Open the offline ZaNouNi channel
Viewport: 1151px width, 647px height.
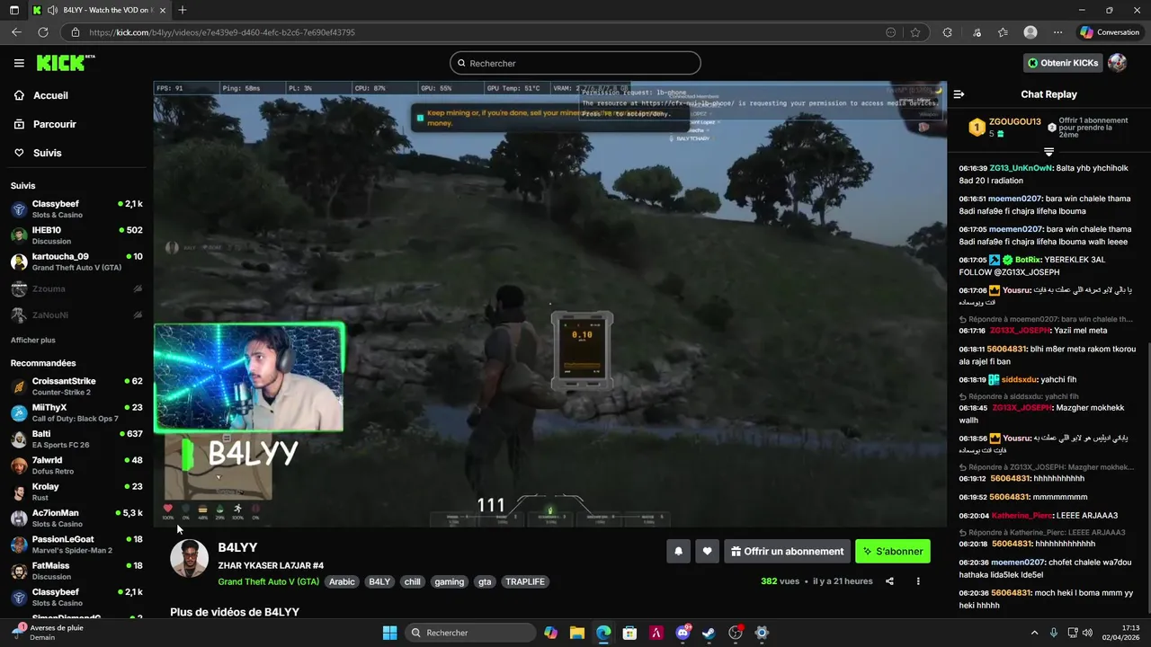tap(76, 315)
